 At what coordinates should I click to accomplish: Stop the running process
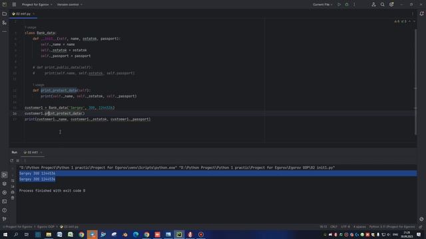pyautogui.click(x=18, y=161)
